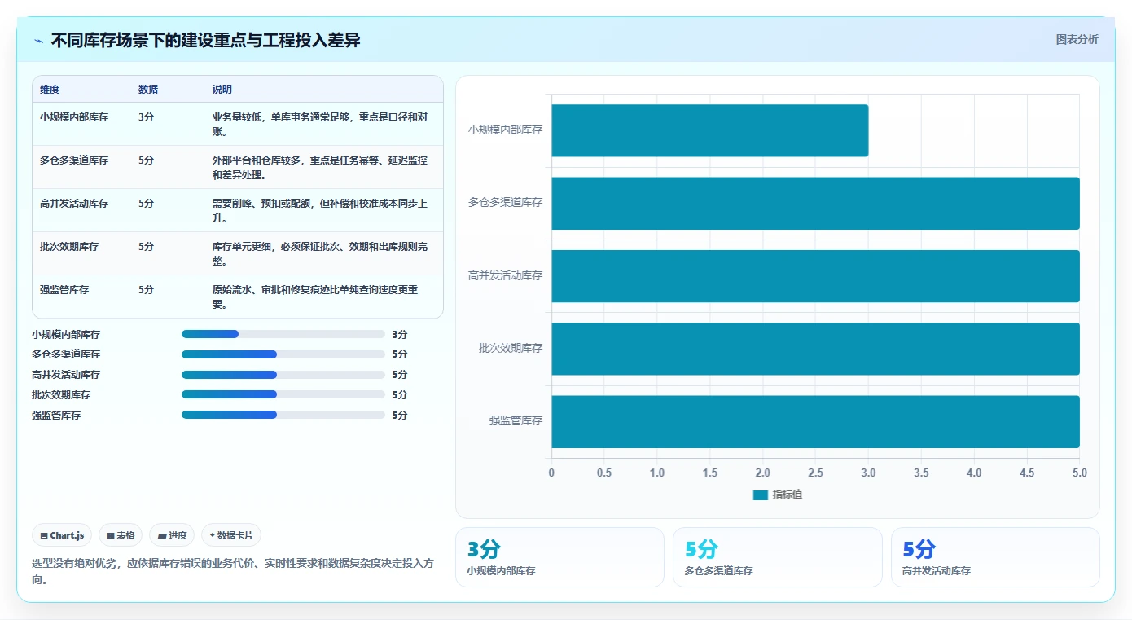Click the 高并发活动库存 chart bar
The height and width of the screenshot is (620, 1132).
click(815, 275)
